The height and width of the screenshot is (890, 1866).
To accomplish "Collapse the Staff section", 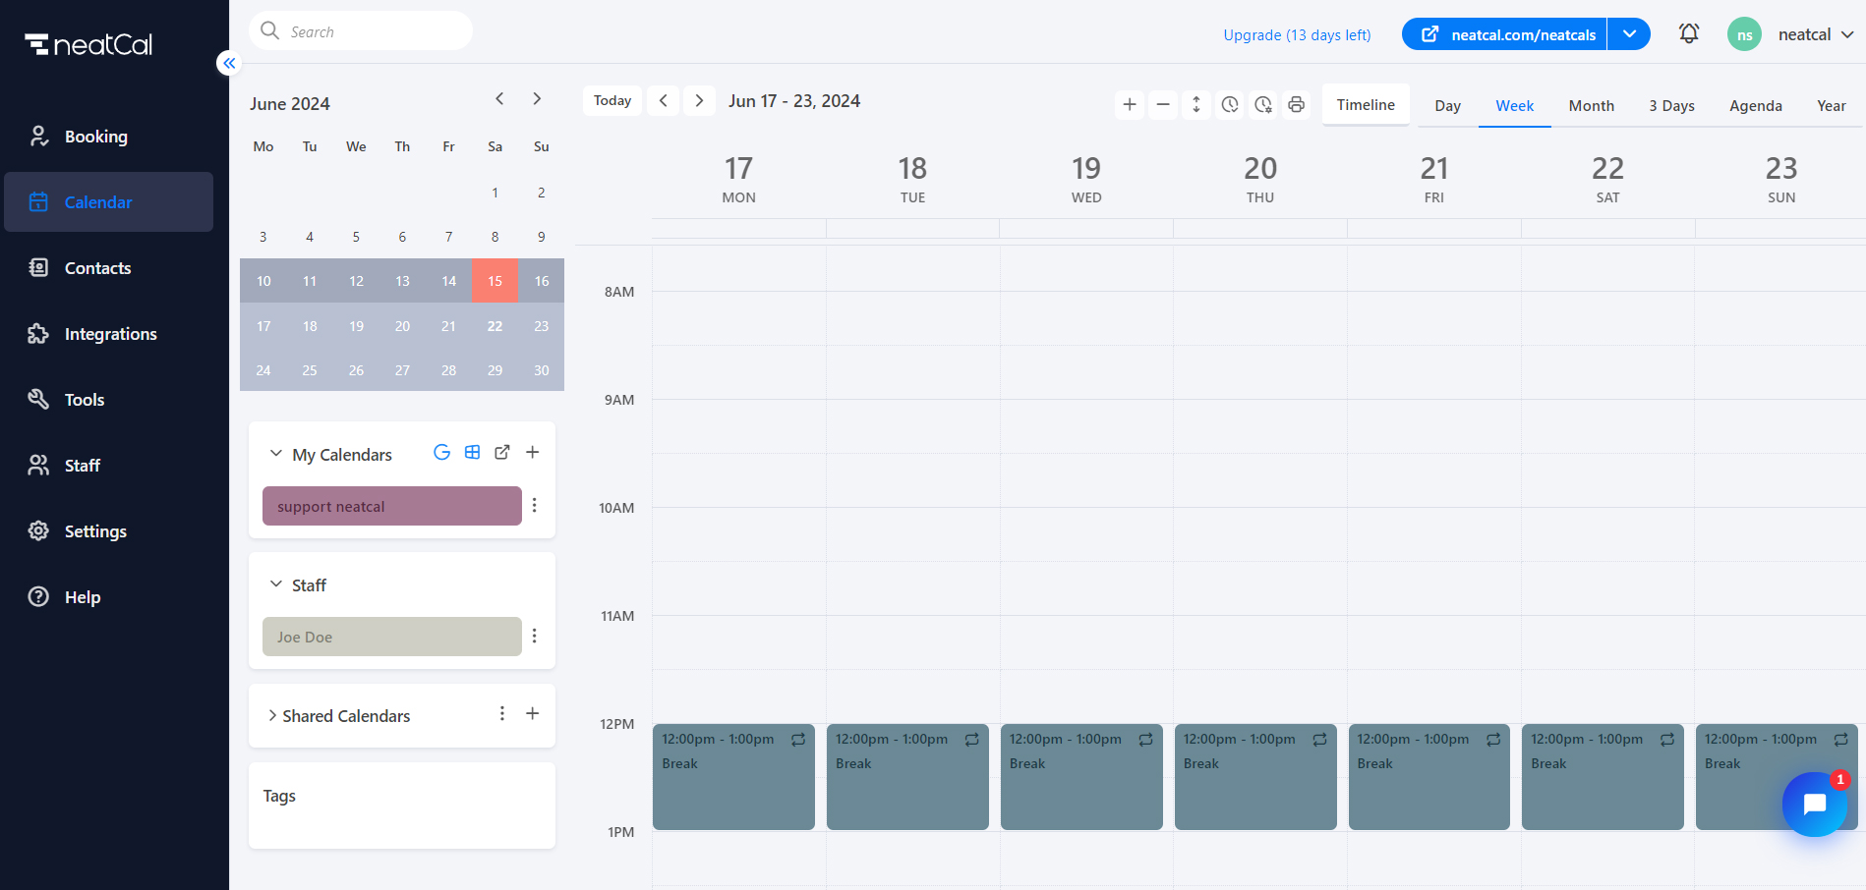I will [276, 584].
